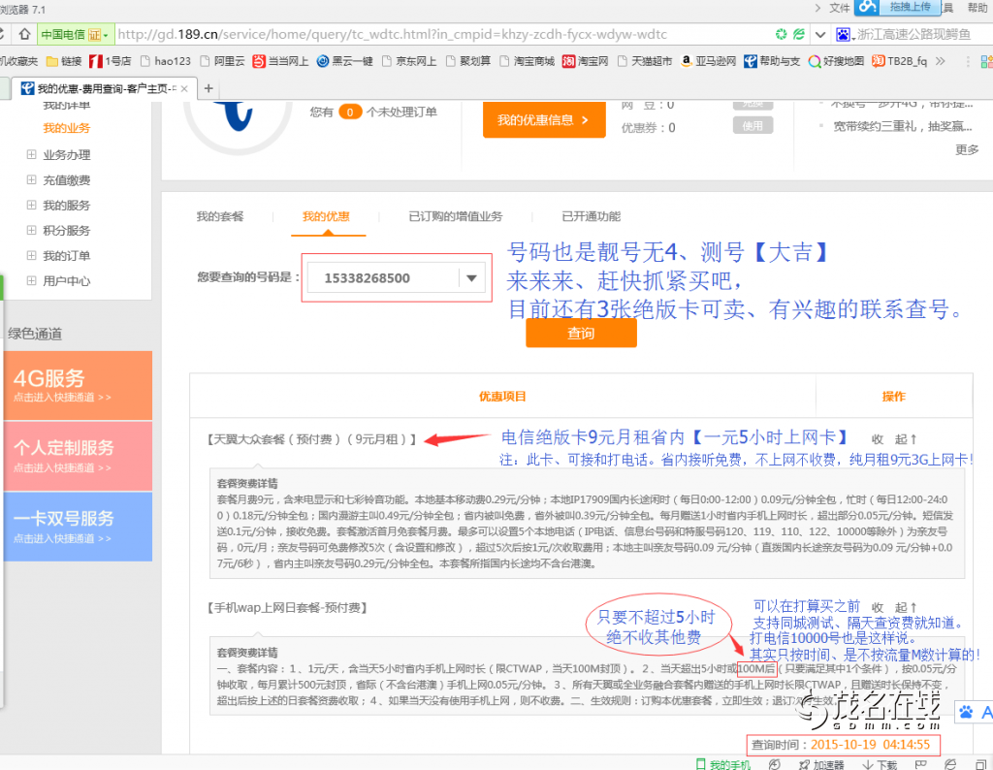Click the orange 查询 button

(x=581, y=333)
